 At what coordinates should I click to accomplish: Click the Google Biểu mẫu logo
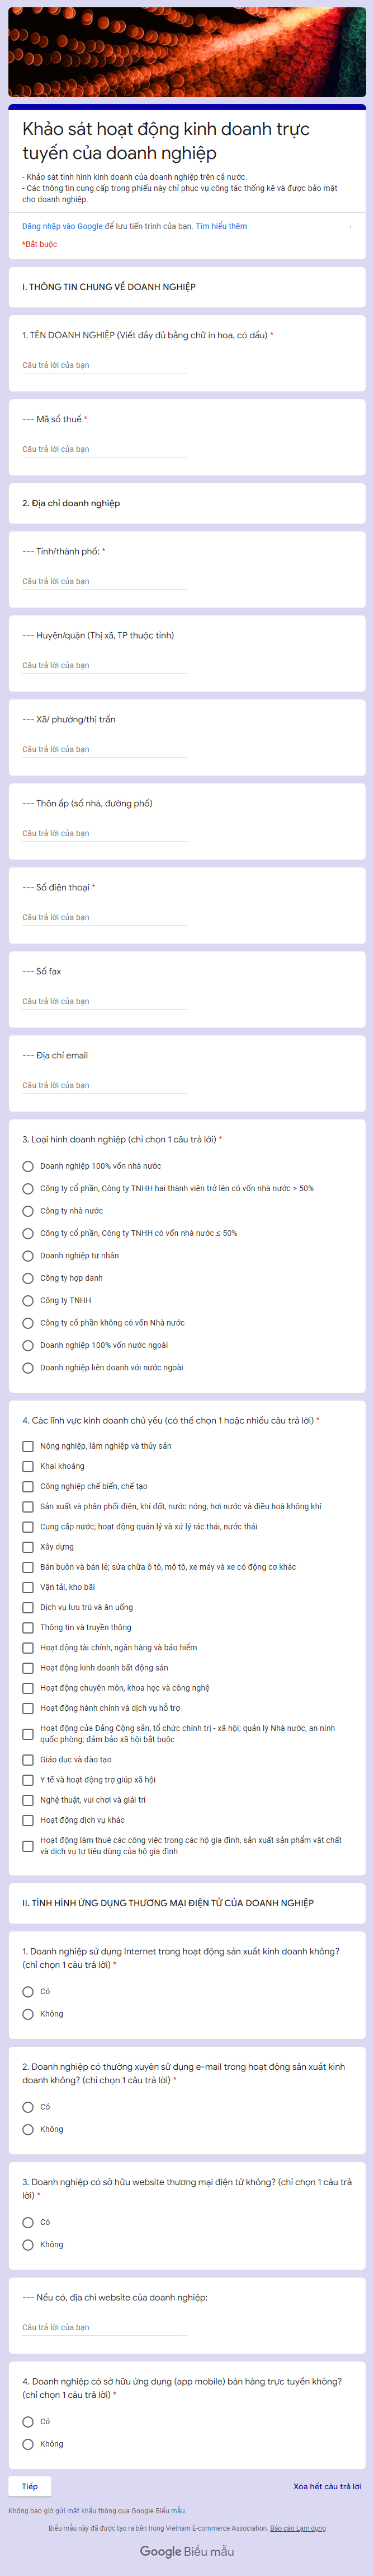(187, 2551)
